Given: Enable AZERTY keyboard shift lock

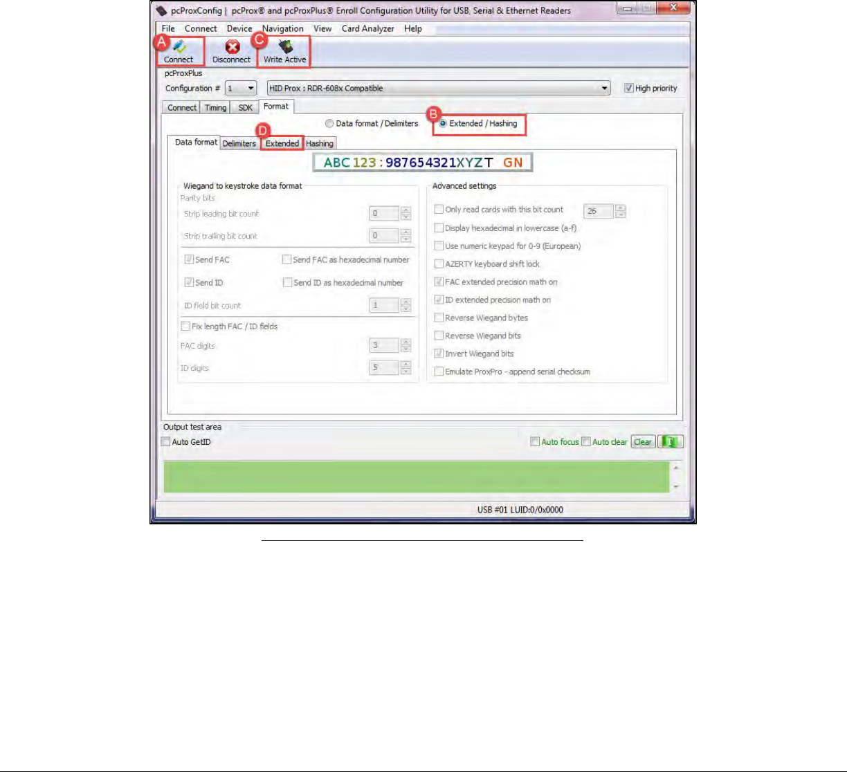Looking at the screenshot, I should pos(439,264).
